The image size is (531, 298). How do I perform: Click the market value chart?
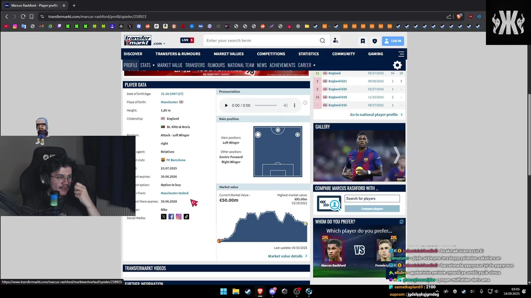point(263,227)
